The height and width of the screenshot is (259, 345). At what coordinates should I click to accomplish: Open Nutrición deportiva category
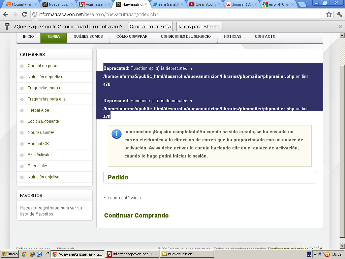pos(45,77)
